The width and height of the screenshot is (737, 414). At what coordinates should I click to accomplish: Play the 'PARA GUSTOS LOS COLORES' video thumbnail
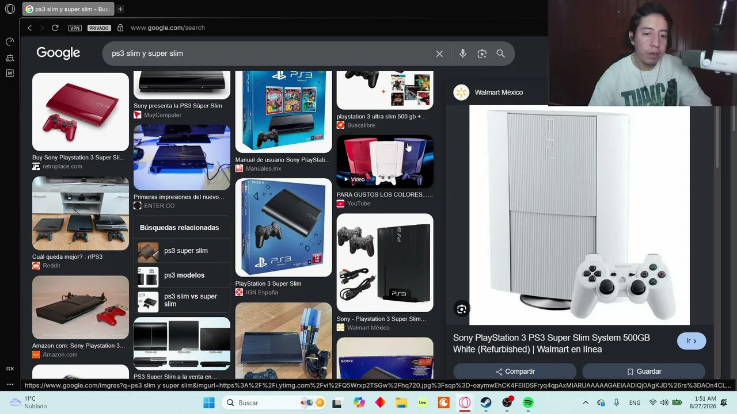tap(385, 162)
